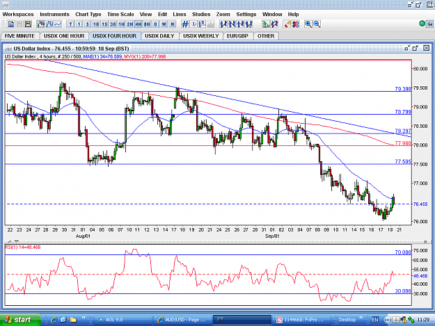Switch to the USDX DAILY tab
435x326 pixels.
pos(159,36)
